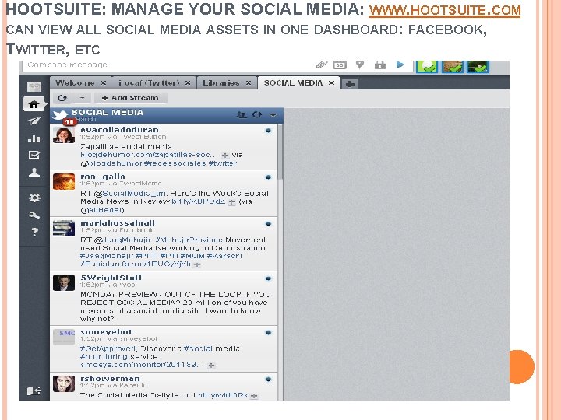Add a new tab with plus button

[350, 84]
